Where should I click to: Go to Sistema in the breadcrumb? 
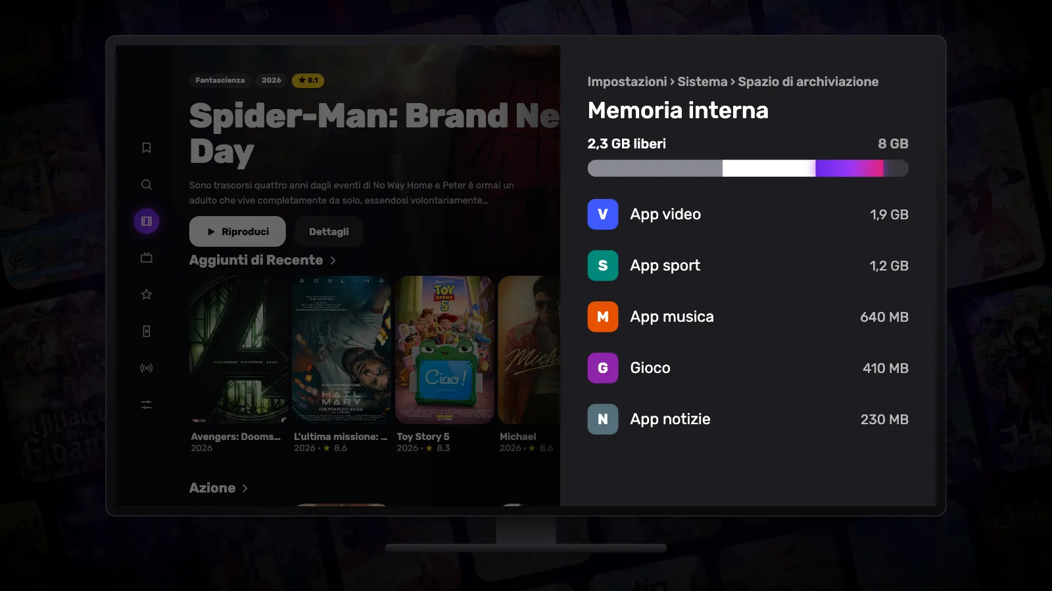pyautogui.click(x=702, y=81)
